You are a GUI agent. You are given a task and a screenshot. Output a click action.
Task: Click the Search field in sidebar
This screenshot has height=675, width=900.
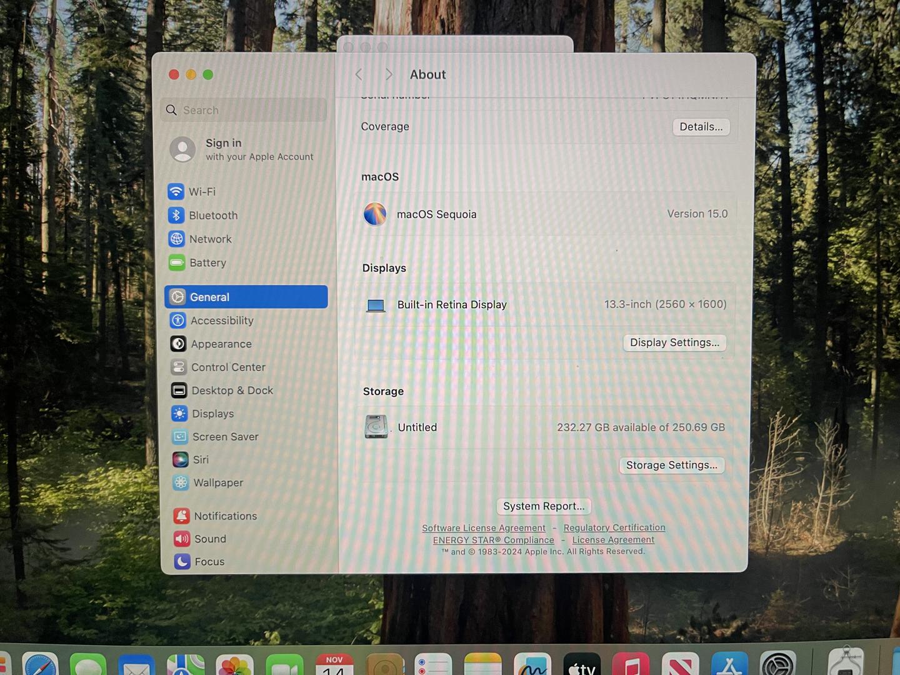tap(244, 110)
